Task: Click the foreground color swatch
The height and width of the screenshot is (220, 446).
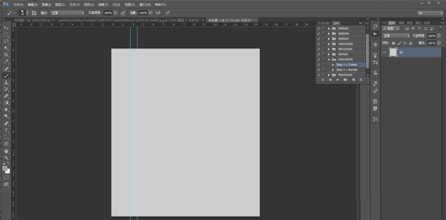Action: point(5,169)
